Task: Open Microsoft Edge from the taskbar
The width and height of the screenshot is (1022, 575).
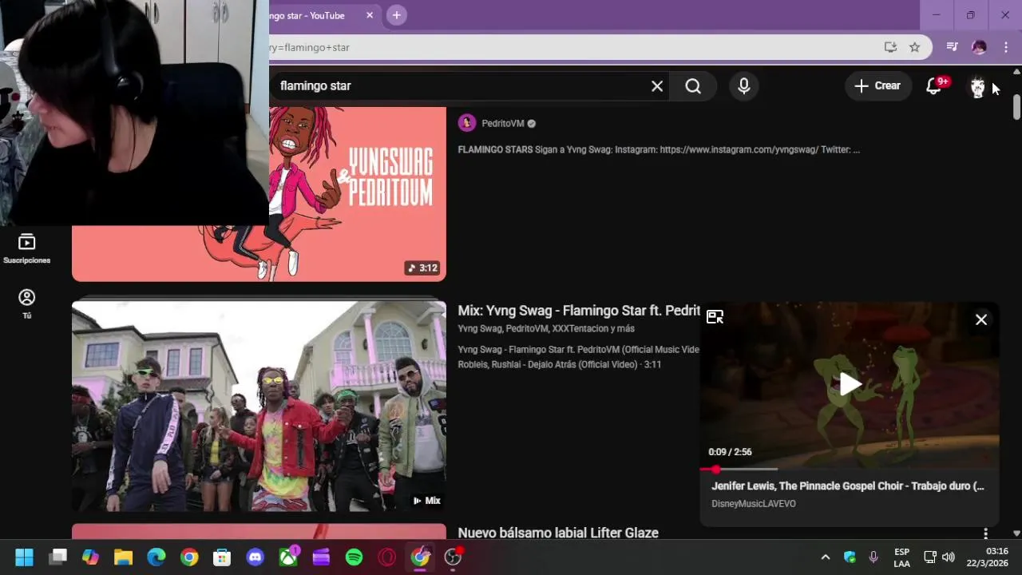Action: click(156, 557)
